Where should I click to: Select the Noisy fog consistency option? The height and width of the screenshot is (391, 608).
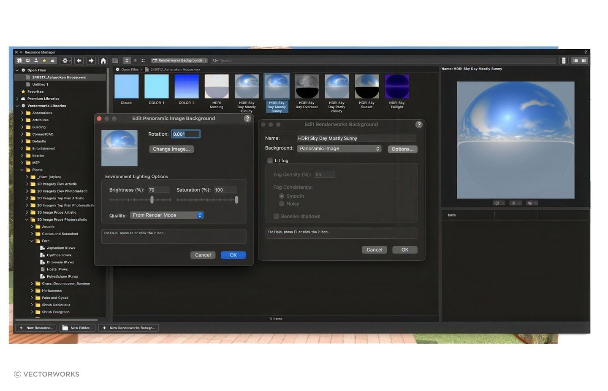pos(282,204)
